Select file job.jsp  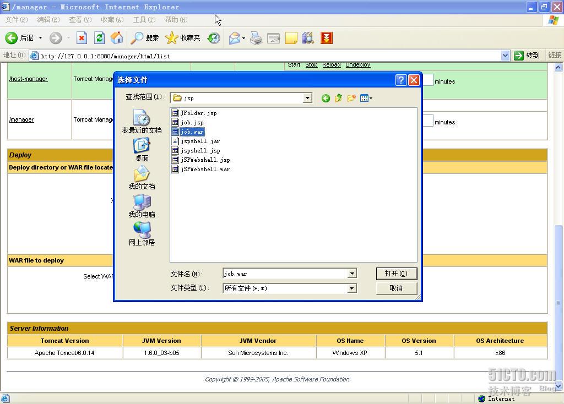(x=188, y=122)
